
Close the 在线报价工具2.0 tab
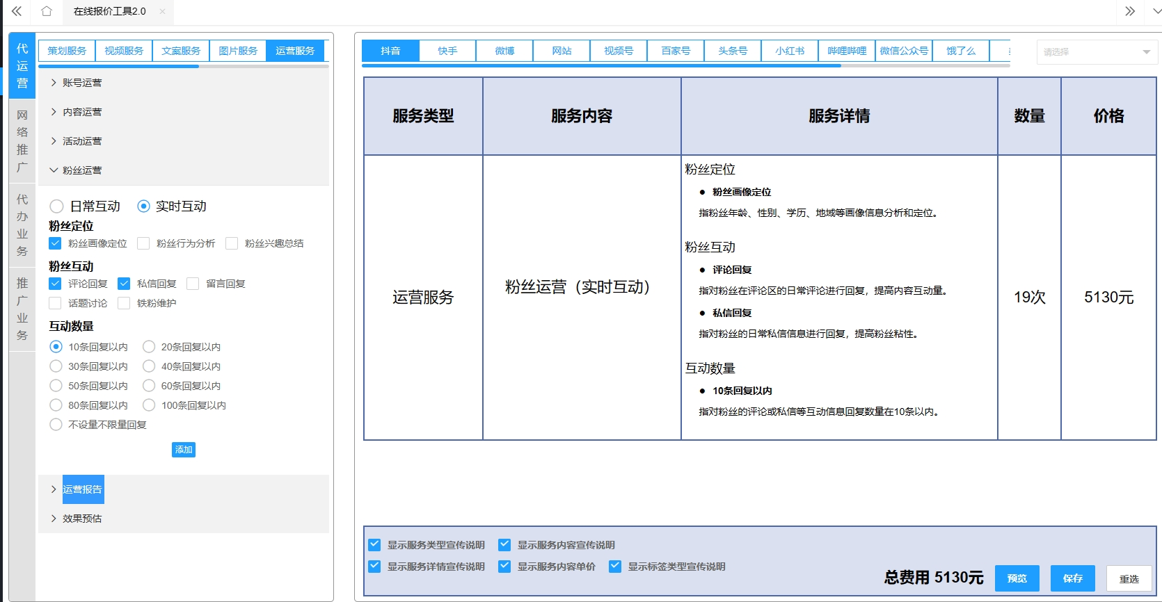point(162,11)
